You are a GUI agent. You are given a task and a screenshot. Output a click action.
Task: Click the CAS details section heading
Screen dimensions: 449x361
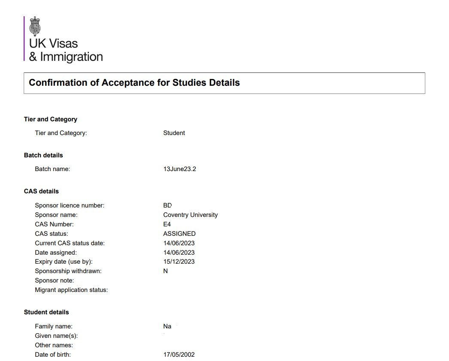(x=41, y=191)
